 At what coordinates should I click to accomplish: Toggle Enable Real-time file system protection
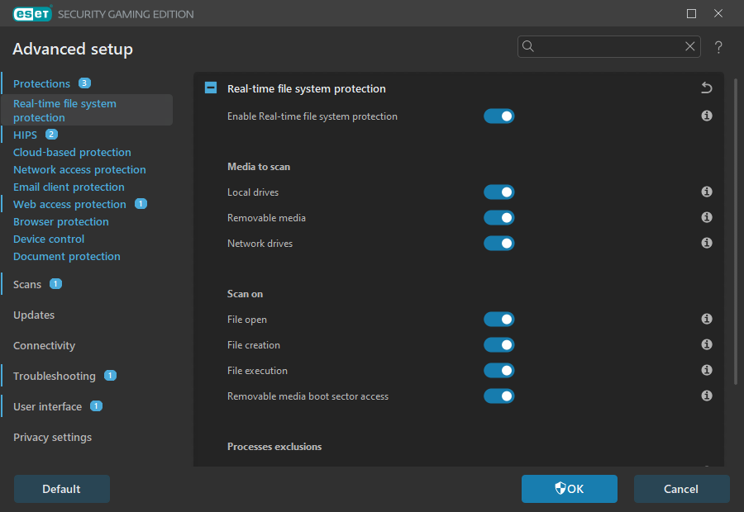click(x=499, y=116)
